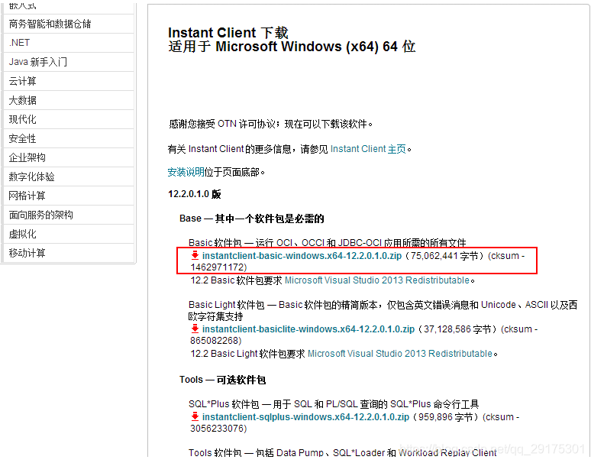
Task: Click the Basic Light 软件包 description text
Action: [383, 310]
